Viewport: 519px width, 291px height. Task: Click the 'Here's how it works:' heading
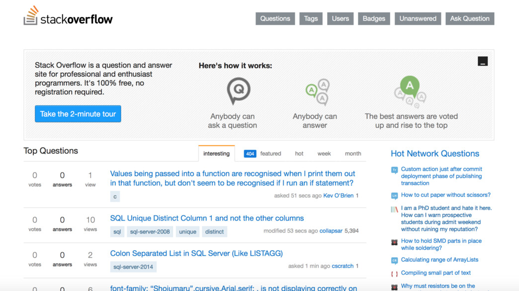point(235,65)
